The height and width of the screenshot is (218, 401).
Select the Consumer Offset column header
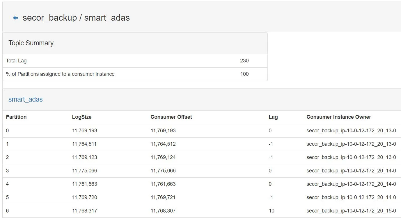(171, 117)
